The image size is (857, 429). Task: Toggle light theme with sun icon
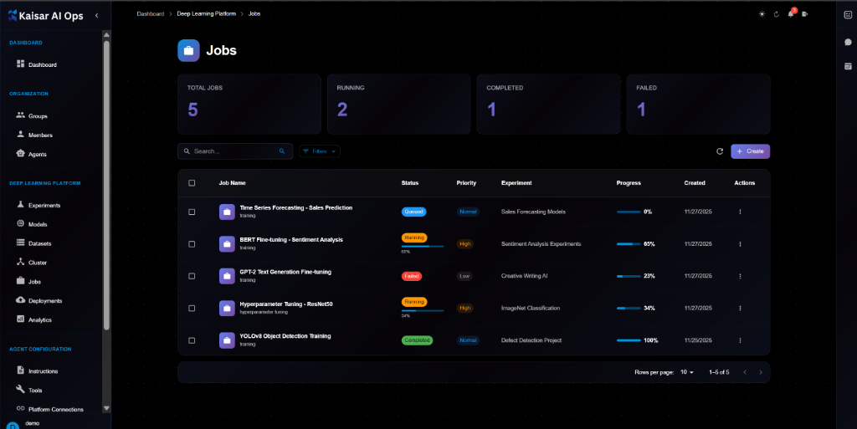coord(762,14)
